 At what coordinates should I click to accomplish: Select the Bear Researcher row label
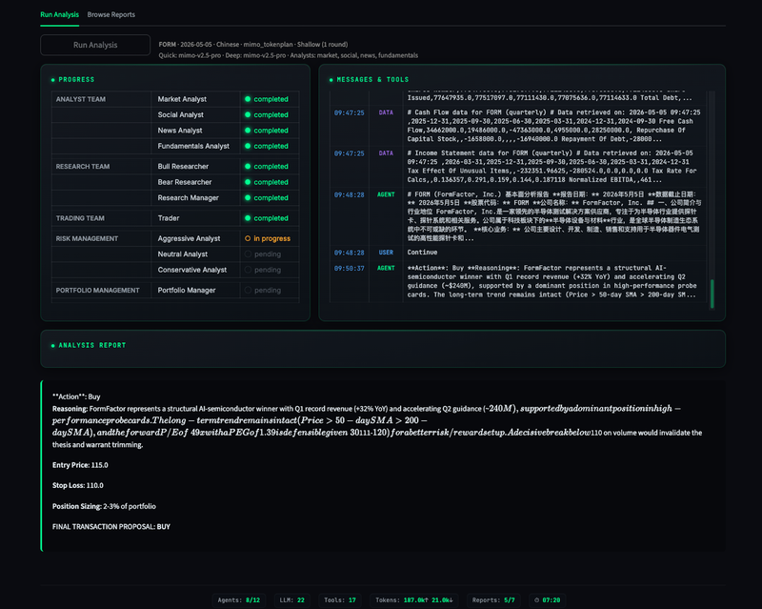click(185, 182)
